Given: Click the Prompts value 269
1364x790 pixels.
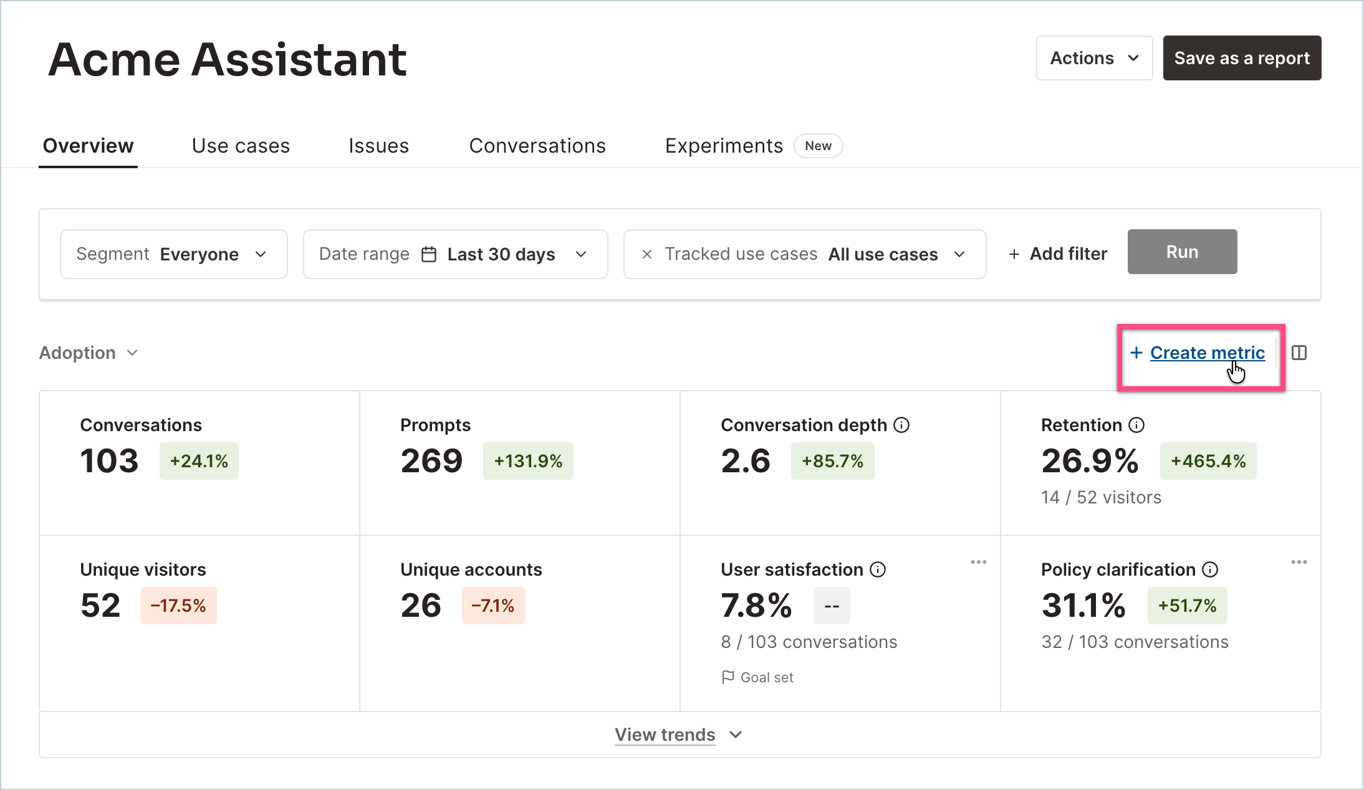Looking at the screenshot, I should (431, 461).
